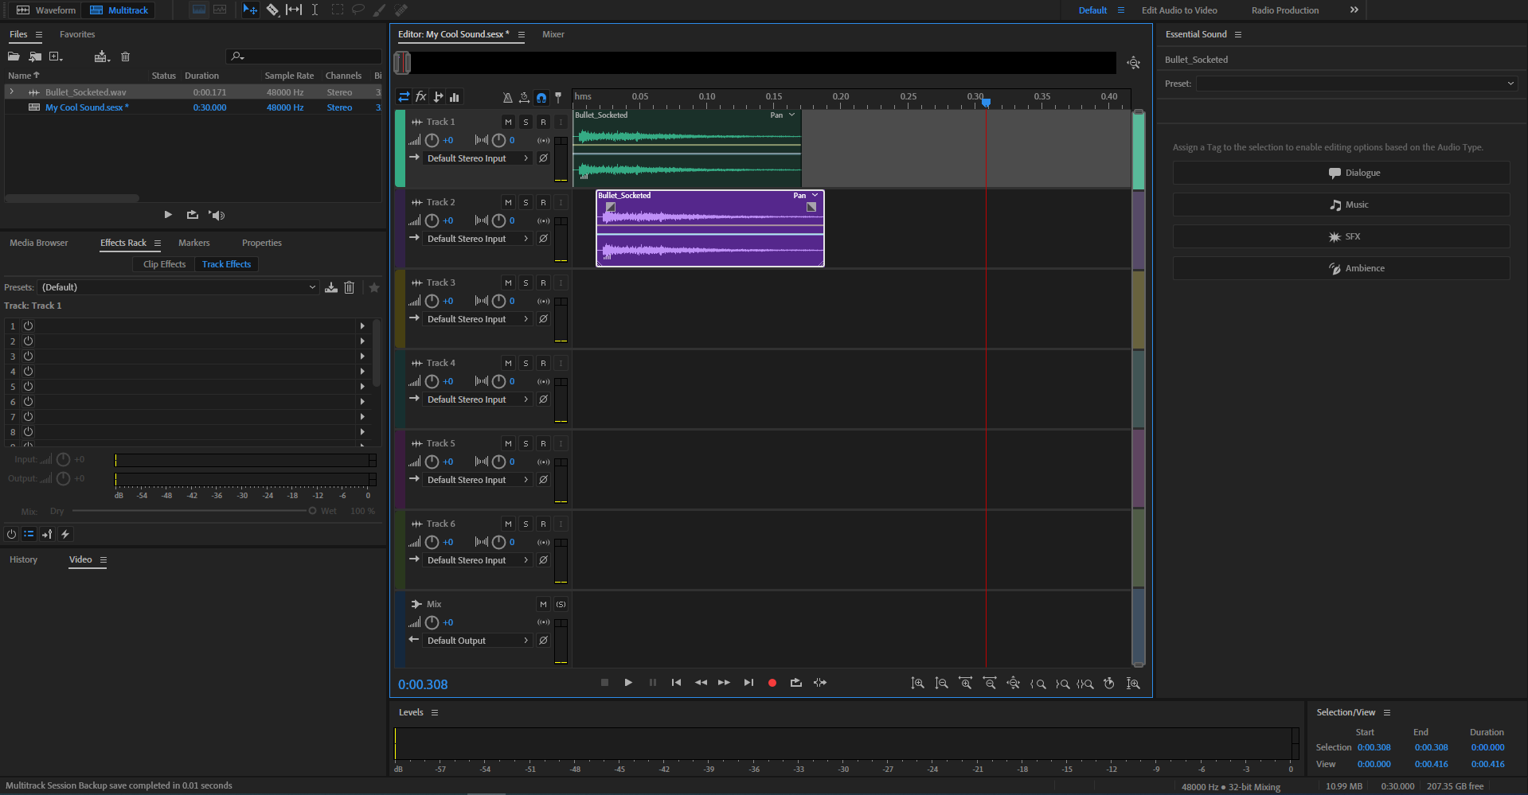Screen dimensions: 1528x795
Task: Click the Files panel search field
Action: tap(303, 57)
